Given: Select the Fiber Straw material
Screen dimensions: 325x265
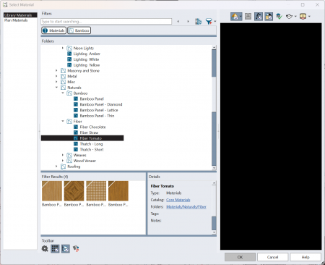Looking at the screenshot, I should (x=89, y=132).
